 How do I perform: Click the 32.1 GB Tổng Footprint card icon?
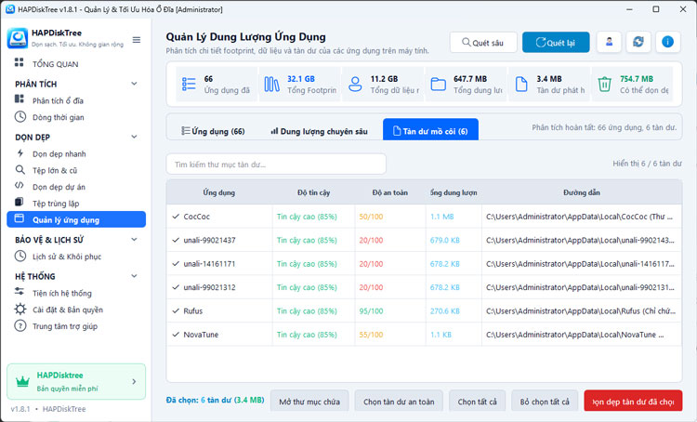(x=271, y=84)
